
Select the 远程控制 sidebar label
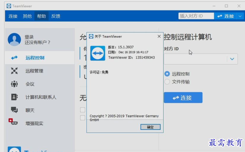point(35,58)
